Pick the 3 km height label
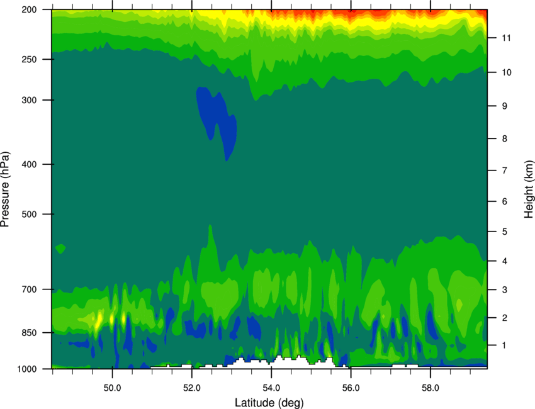This screenshot has width=535, height=409. [x=505, y=290]
